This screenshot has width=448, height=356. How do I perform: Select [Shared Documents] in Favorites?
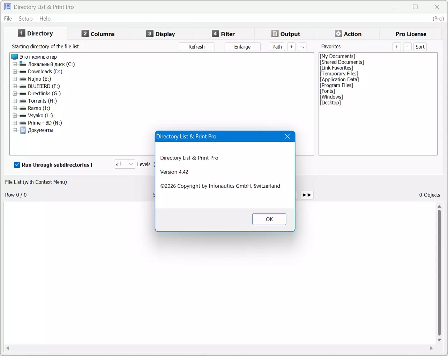coord(342,62)
